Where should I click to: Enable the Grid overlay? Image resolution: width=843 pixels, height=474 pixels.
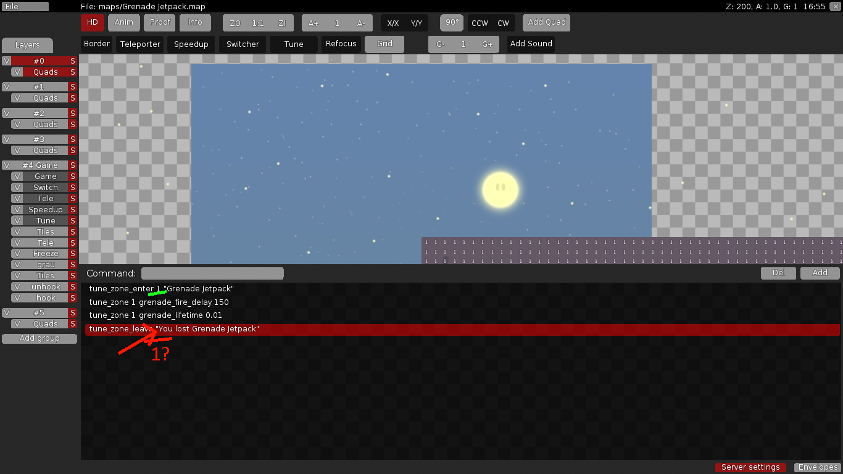pos(384,44)
